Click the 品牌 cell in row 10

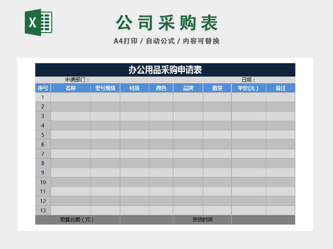[188, 182]
